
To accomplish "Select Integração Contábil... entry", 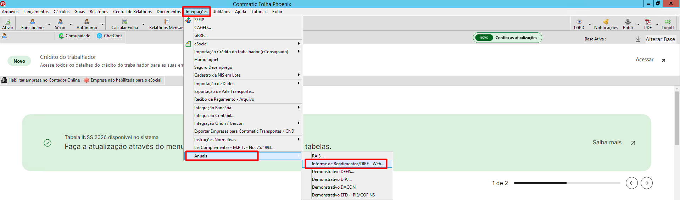I will coord(243,116).
